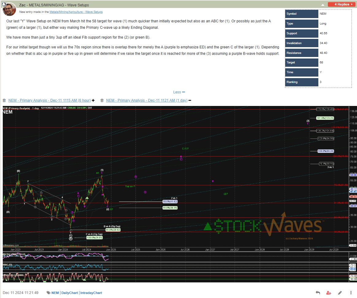The image size is (357, 298).
Task: Click the Ranking value 3
Action: [x=321, y=82]
